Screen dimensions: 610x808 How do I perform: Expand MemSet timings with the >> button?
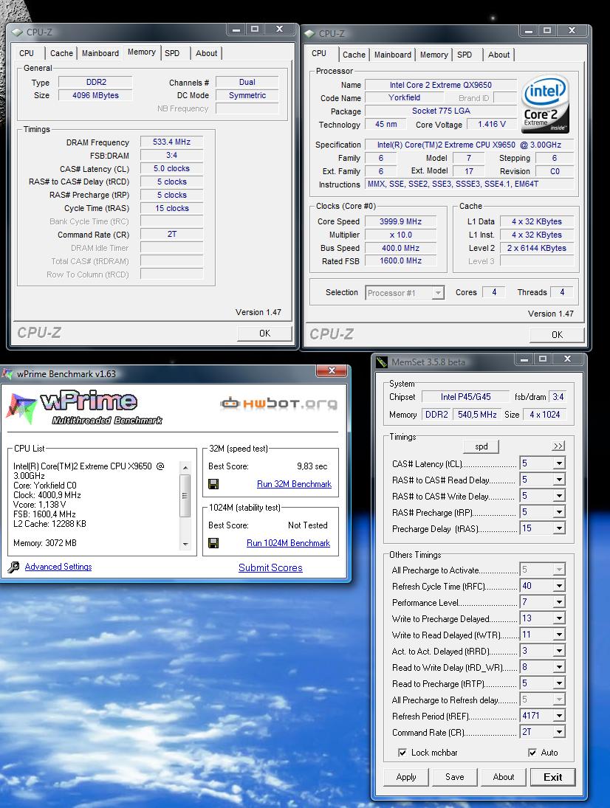tap(558, 446)
